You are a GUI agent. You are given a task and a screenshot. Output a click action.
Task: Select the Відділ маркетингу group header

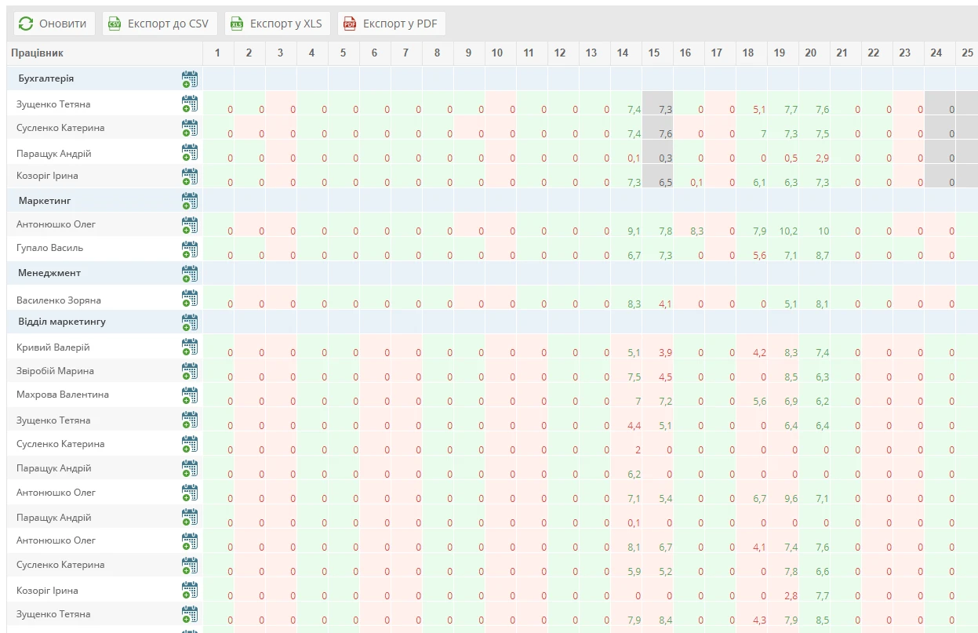62,322
